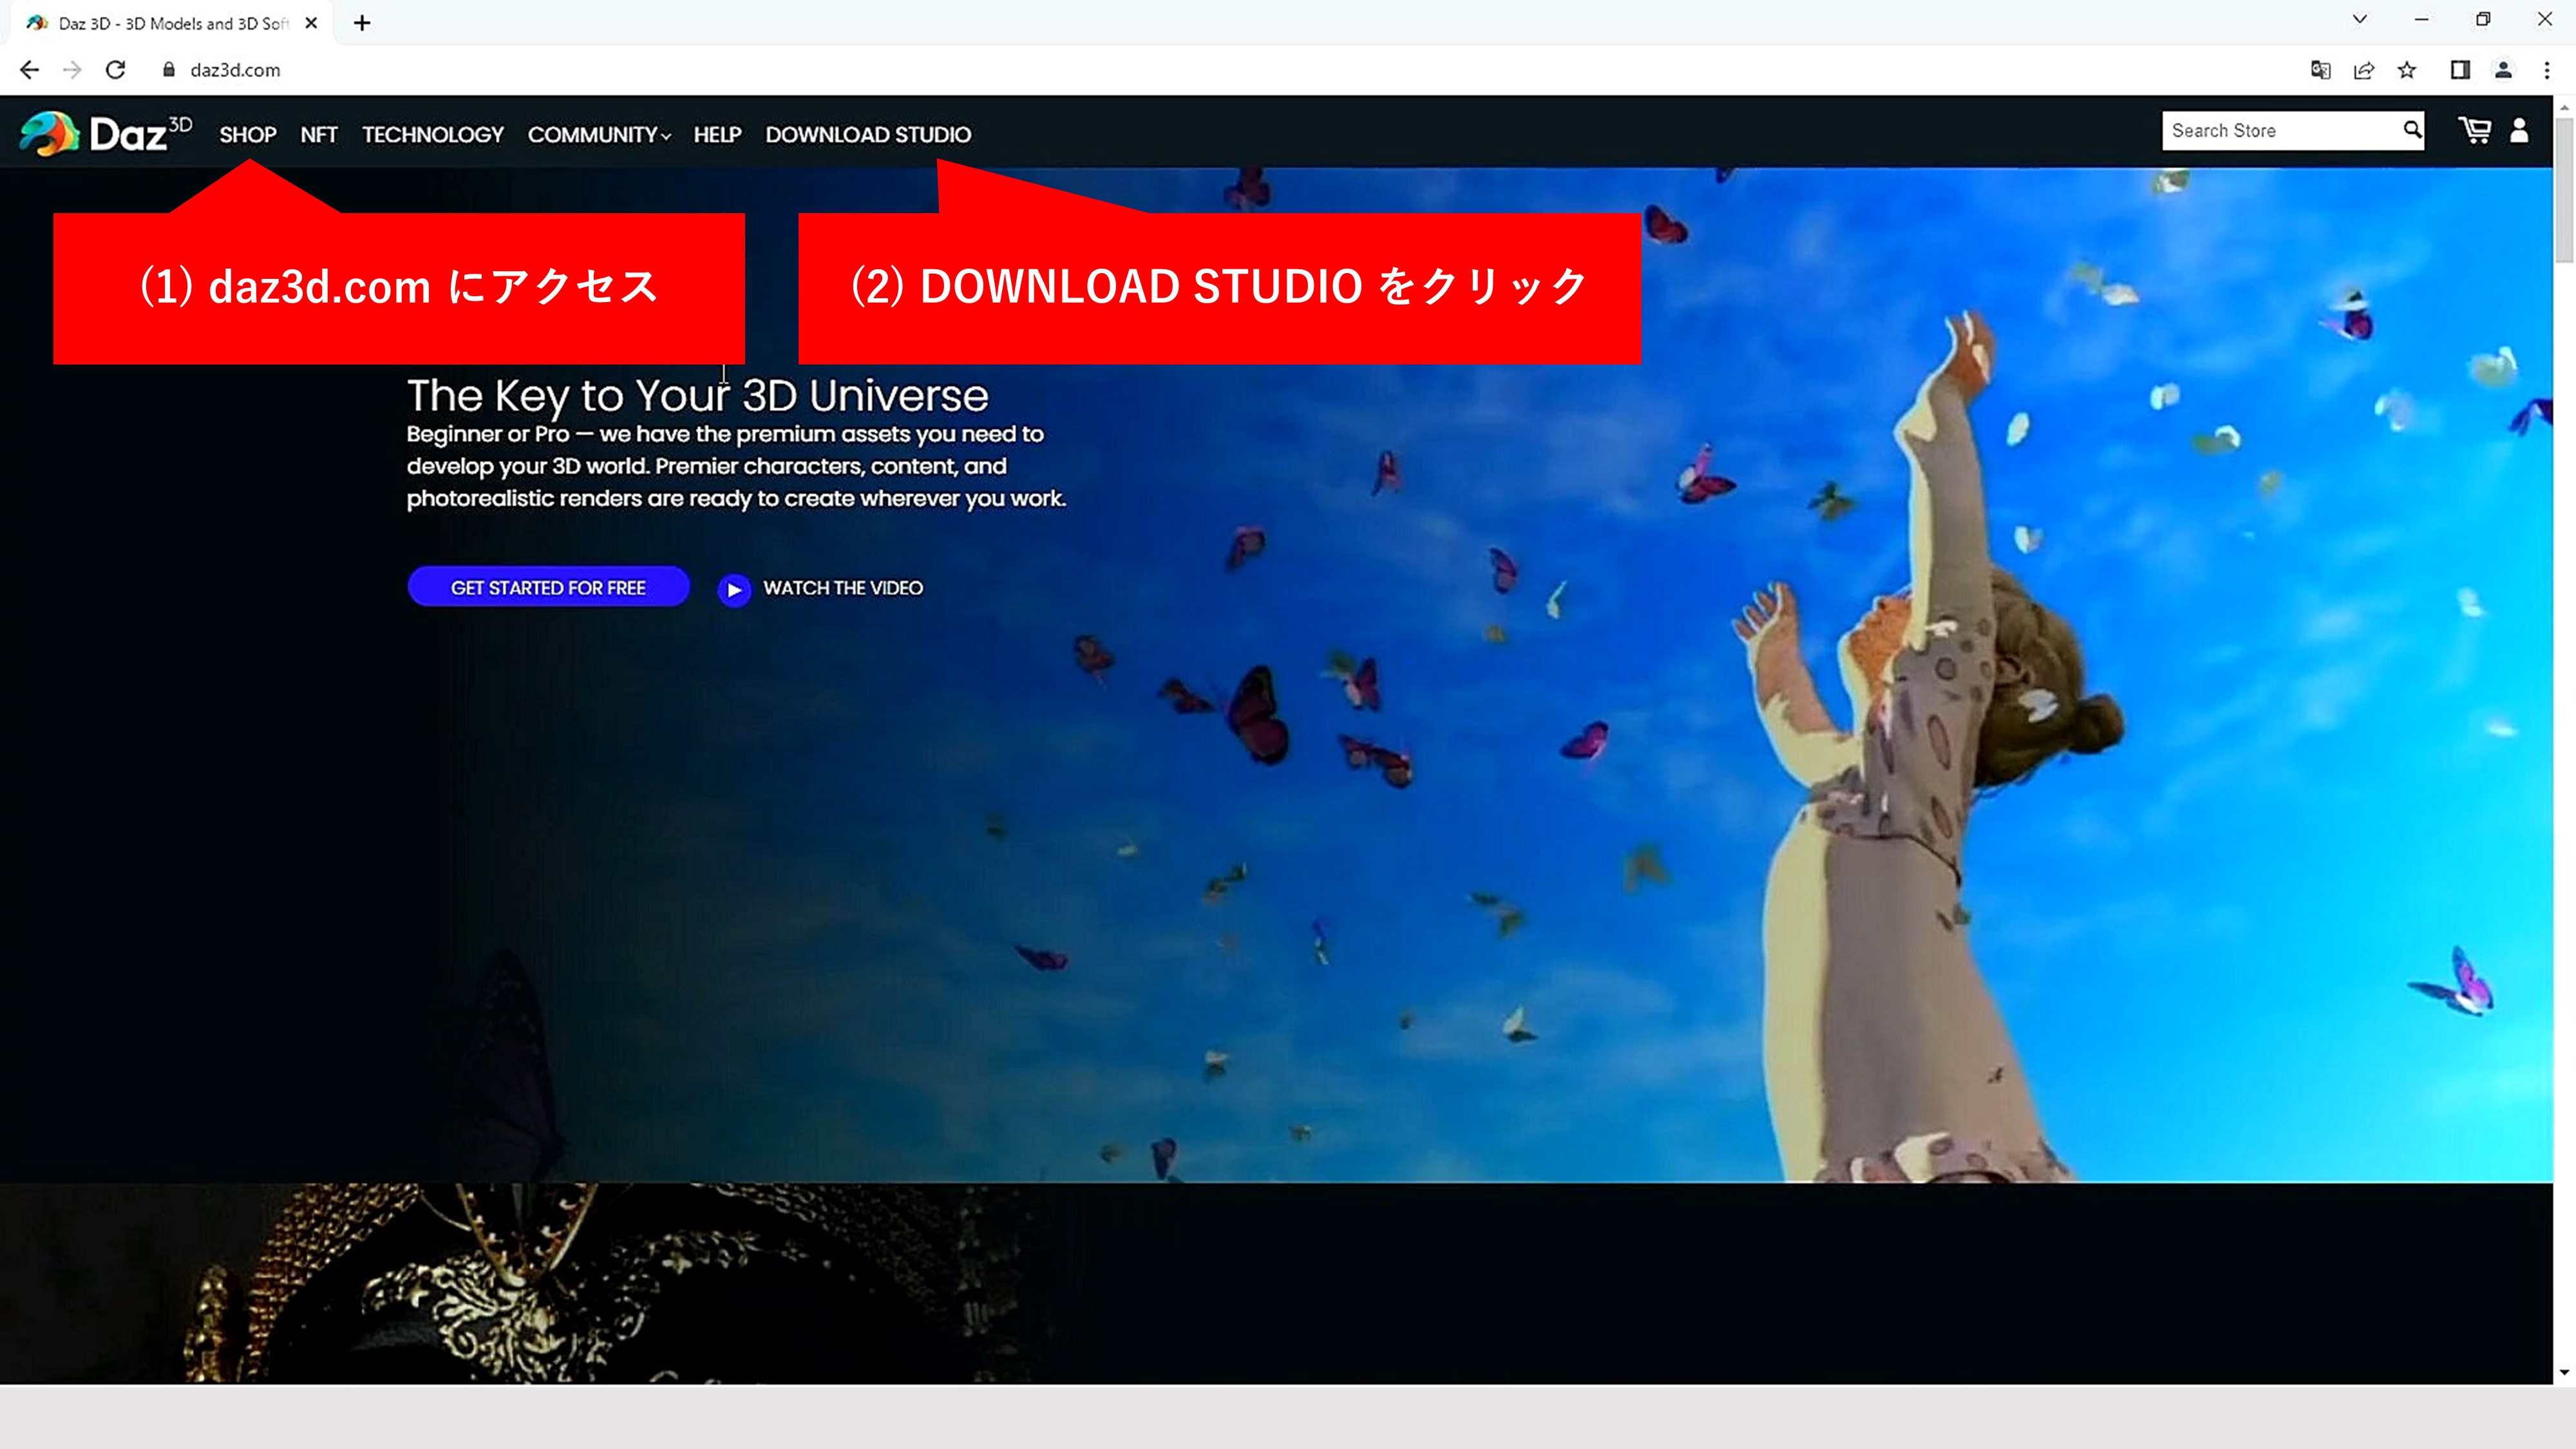
Task: Click DOWNLOAD STUDIO in the navigation
Action: (868, 134)
